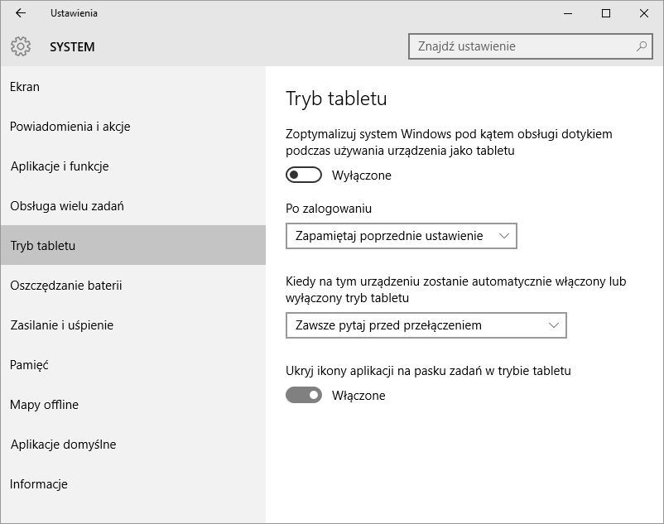Click the search magnifier icon
Screen dimensions: 664x524
(642, 46)
